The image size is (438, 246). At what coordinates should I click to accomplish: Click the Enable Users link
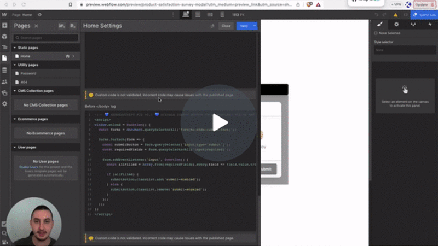[29, 167]
